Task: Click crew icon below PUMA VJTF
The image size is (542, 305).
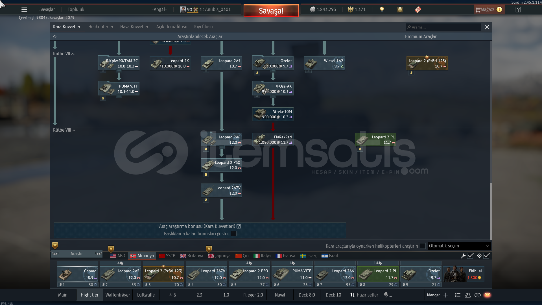Action: point(103,98)
